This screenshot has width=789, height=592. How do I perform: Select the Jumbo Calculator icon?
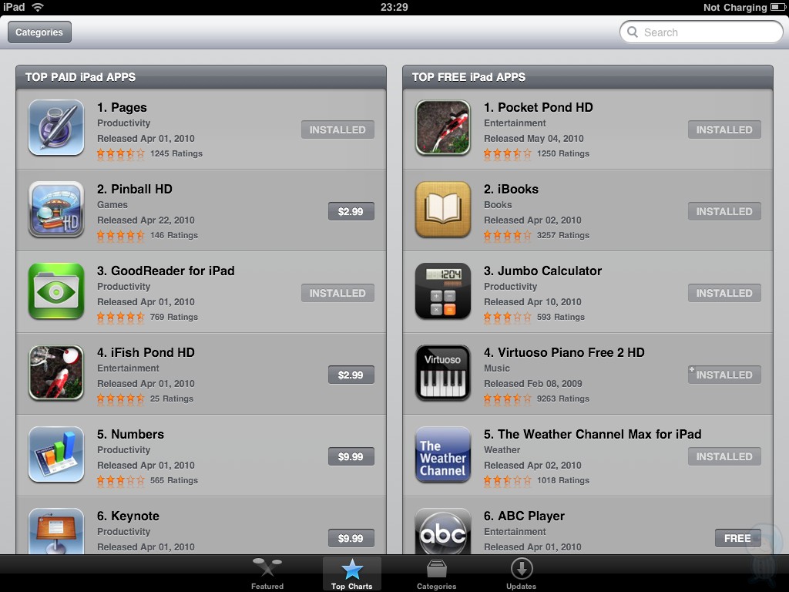443,291
